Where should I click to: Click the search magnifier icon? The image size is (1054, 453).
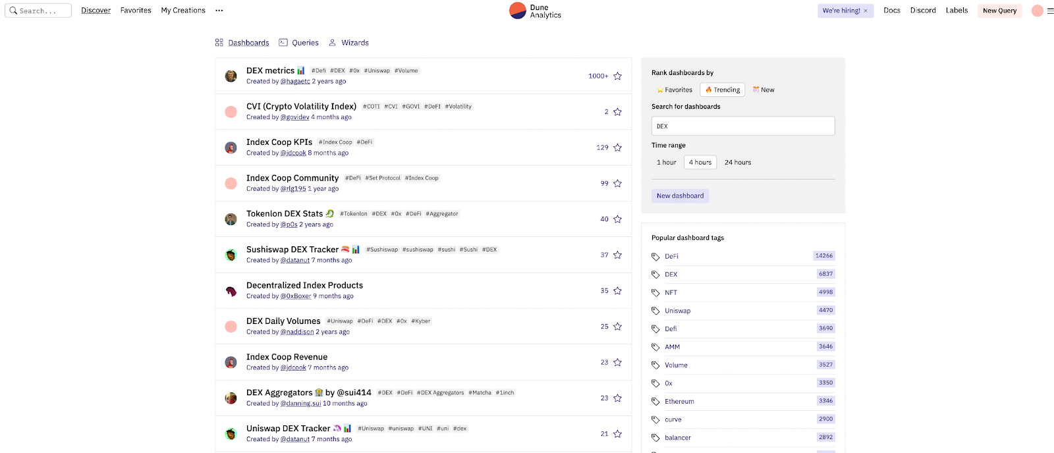tap(13, 11)
